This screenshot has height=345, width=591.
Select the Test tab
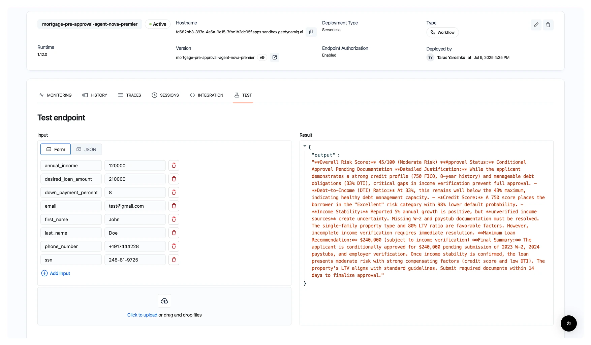(x=243, y=95)
